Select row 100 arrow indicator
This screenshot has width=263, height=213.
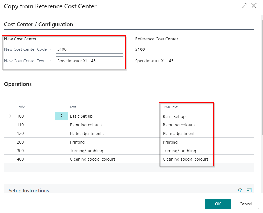pyautogui.click(x=9, y=116)
